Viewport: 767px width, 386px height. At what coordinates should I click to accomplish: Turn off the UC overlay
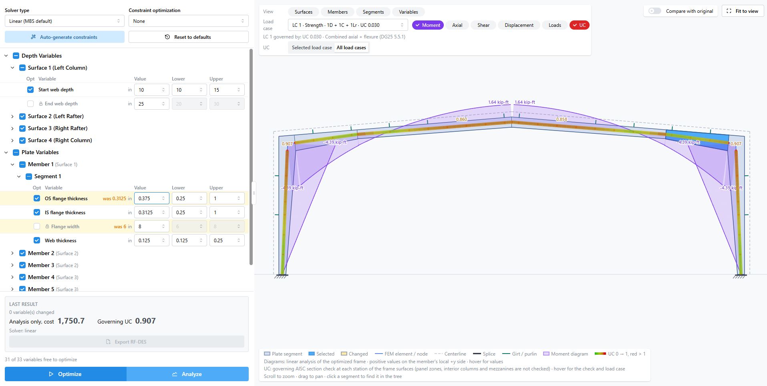(x=579, y=25)
